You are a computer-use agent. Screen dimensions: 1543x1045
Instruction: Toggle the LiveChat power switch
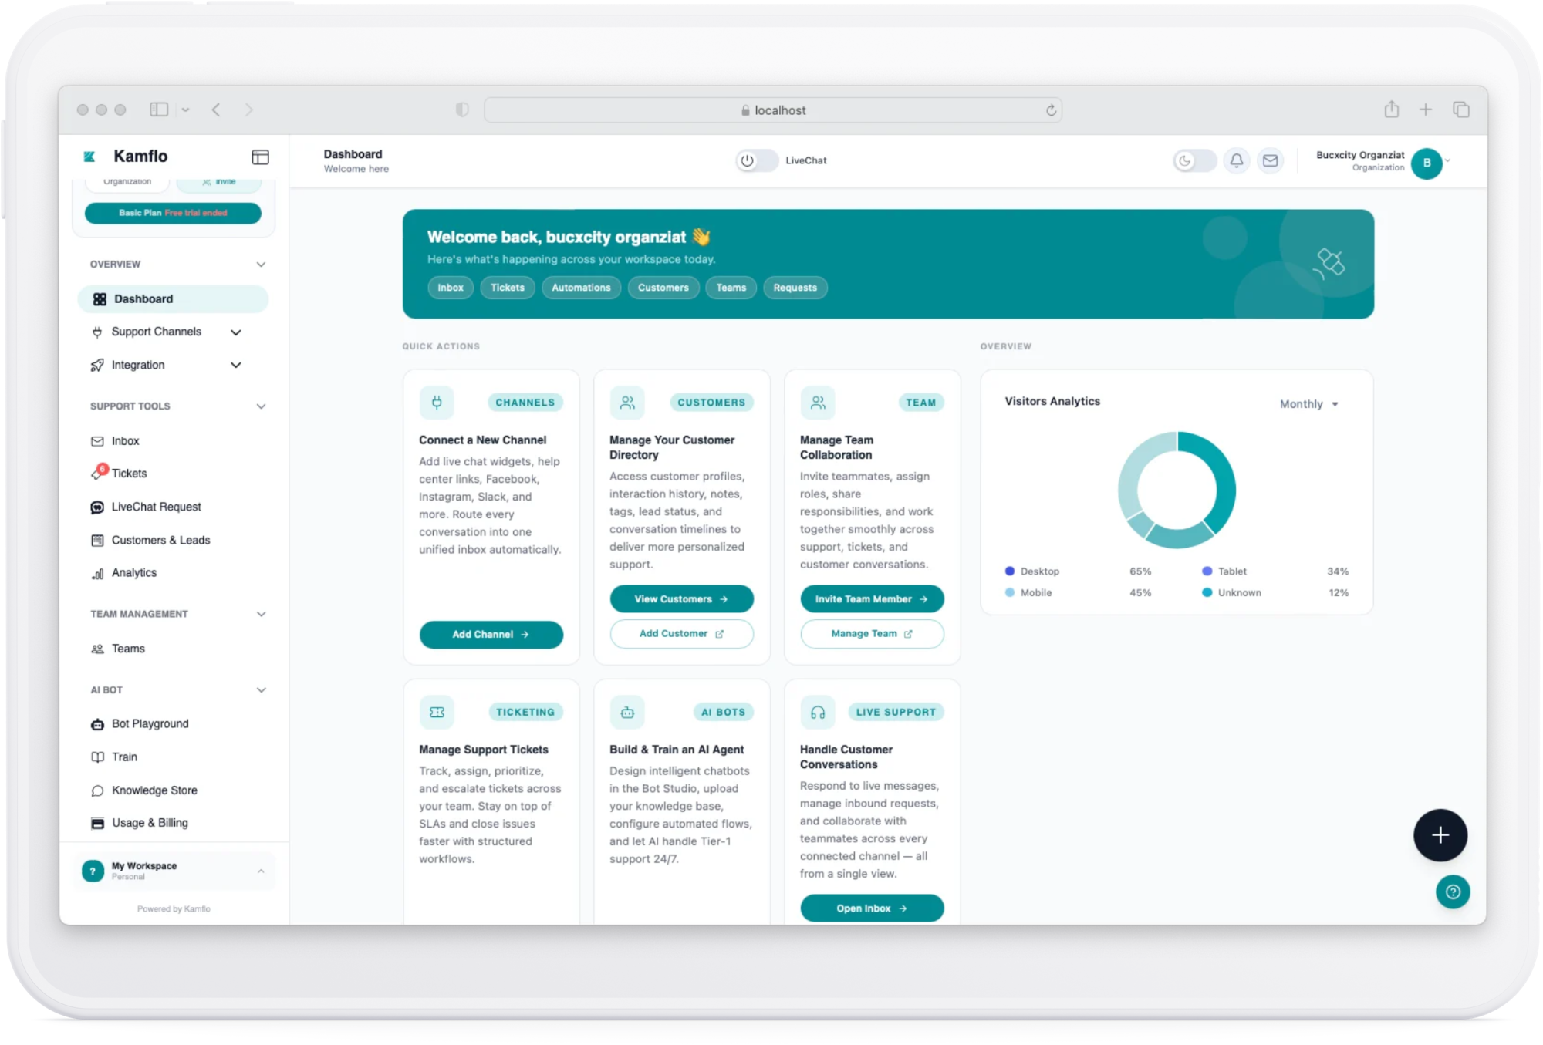click(756, 160)
